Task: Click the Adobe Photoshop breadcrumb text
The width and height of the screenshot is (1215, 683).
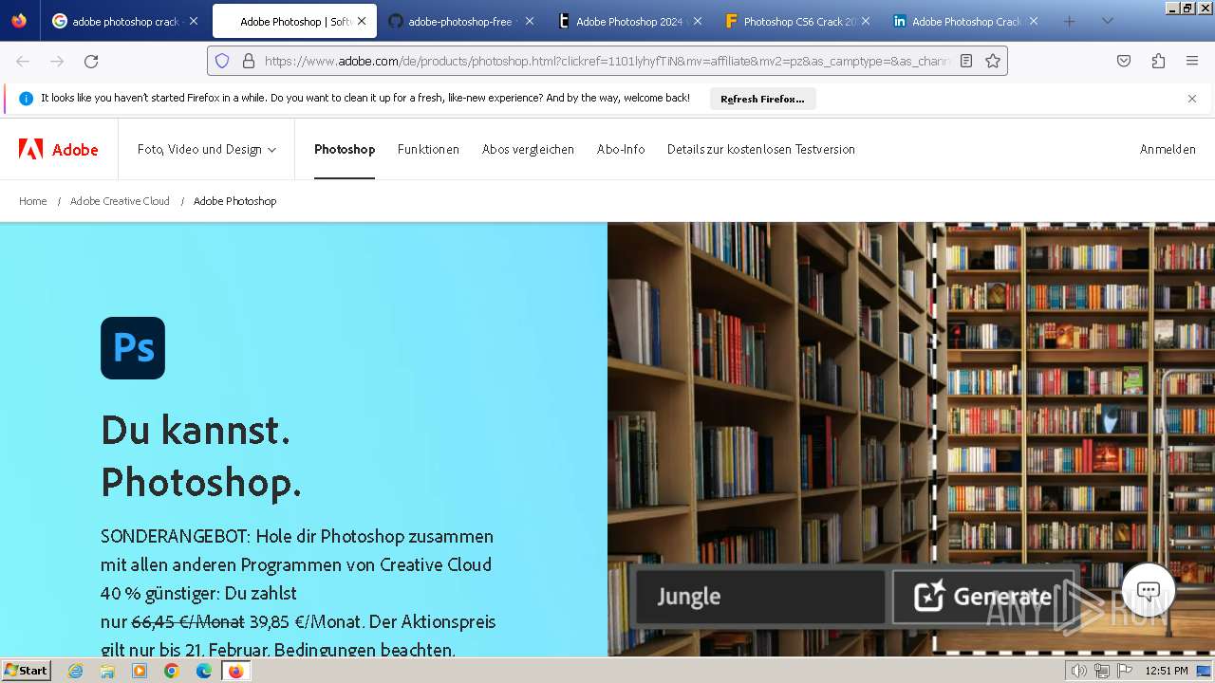Action: pyautogui.click(x=235, y=201)
